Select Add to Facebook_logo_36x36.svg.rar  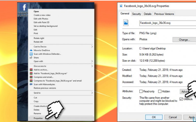(50, 73)
